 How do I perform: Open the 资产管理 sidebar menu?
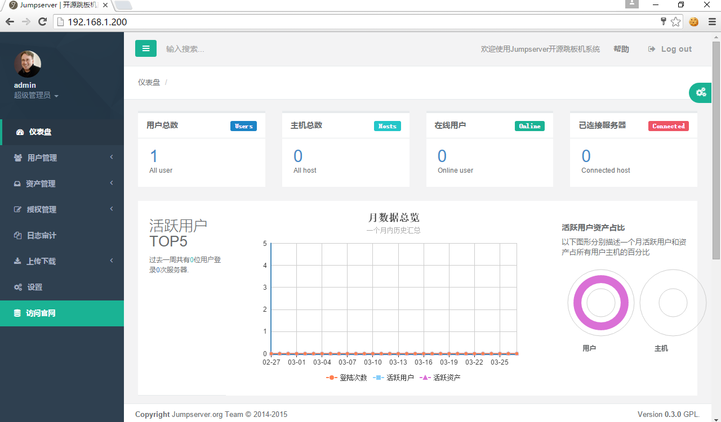tap(62, 184)
